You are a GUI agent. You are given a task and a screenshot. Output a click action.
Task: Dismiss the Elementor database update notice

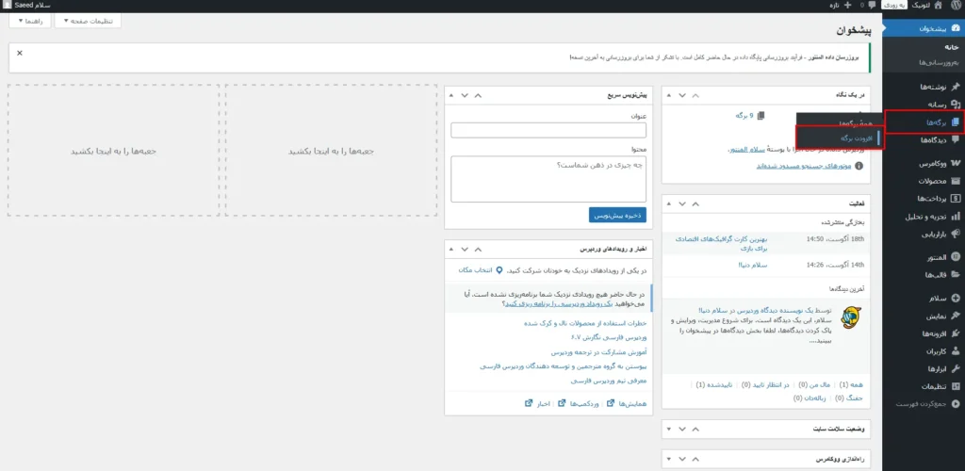(x=20, y=53)
